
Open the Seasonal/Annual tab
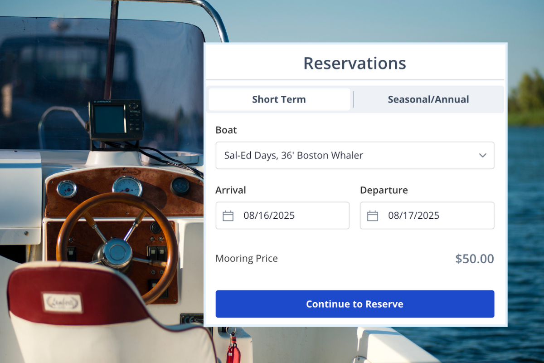tap(428, 99)
